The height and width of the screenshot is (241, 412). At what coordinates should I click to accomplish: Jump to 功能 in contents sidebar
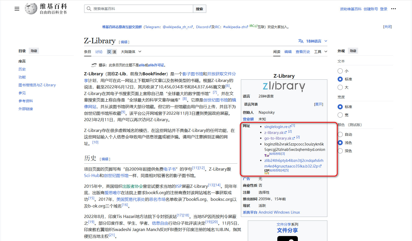22,77
